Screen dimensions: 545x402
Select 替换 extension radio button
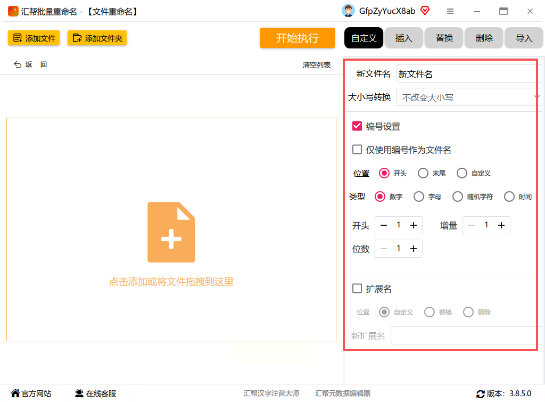click(430, 312)
